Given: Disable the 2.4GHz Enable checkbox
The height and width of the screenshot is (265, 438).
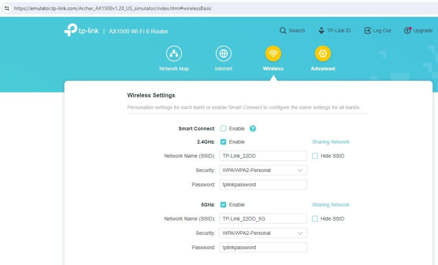Looking at the screenshot, I should (x=223, y=142).
